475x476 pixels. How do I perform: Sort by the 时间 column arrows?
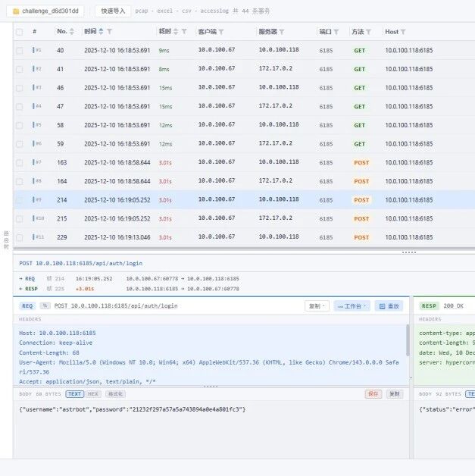pos(101,31)
